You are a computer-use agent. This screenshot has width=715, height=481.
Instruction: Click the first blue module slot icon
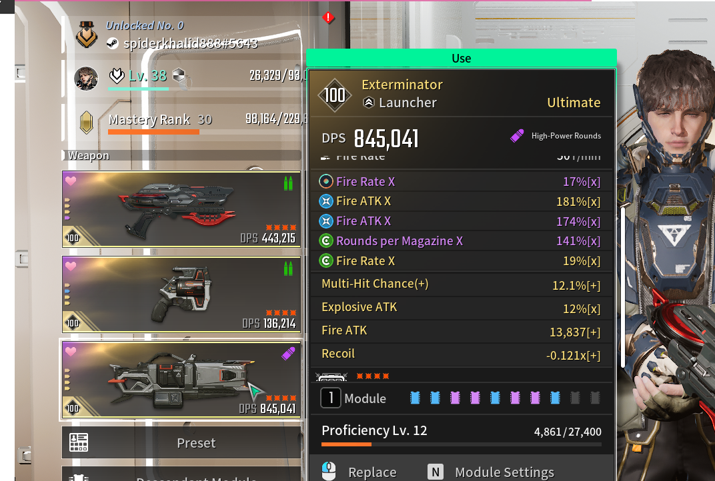coord(415,398)
